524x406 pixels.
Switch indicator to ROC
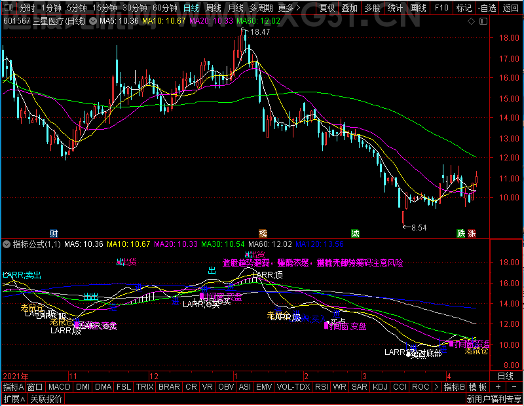[x=421, y=387]
